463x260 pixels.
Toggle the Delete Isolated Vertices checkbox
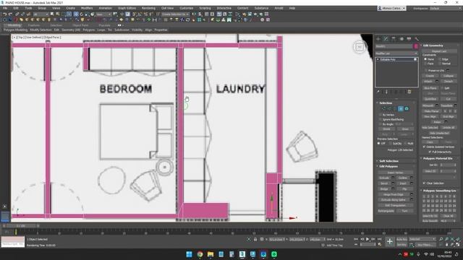(425, 147)
